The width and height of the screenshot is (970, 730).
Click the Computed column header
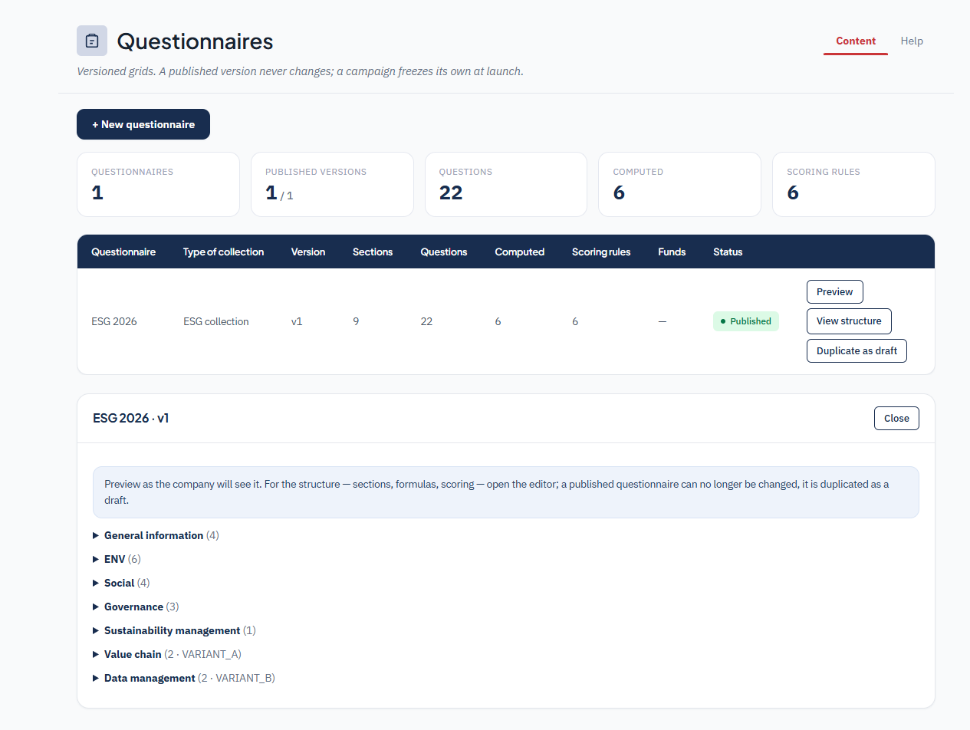tap(520, 252)
